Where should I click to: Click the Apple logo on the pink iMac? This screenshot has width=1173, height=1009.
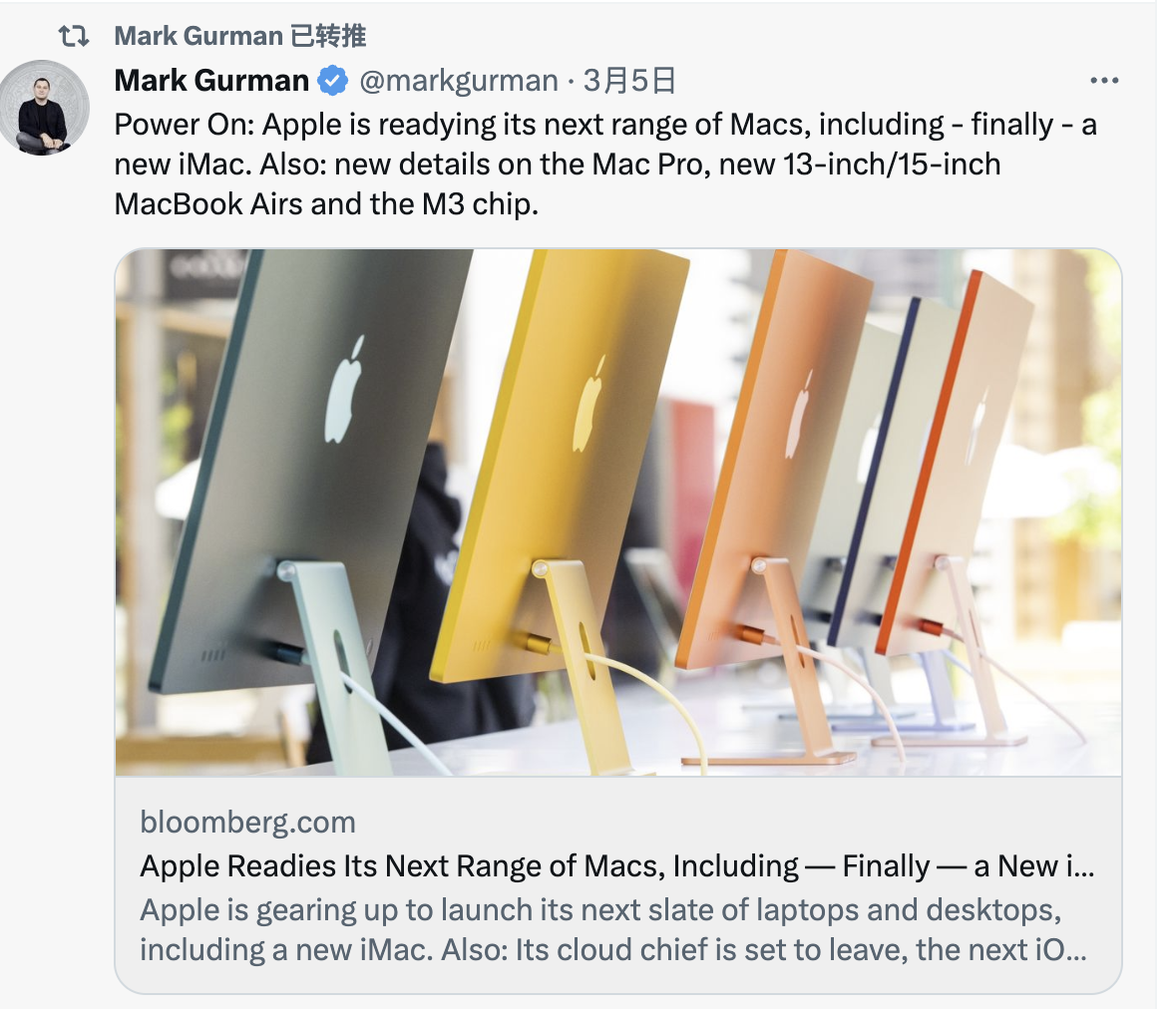pos(977,427)
